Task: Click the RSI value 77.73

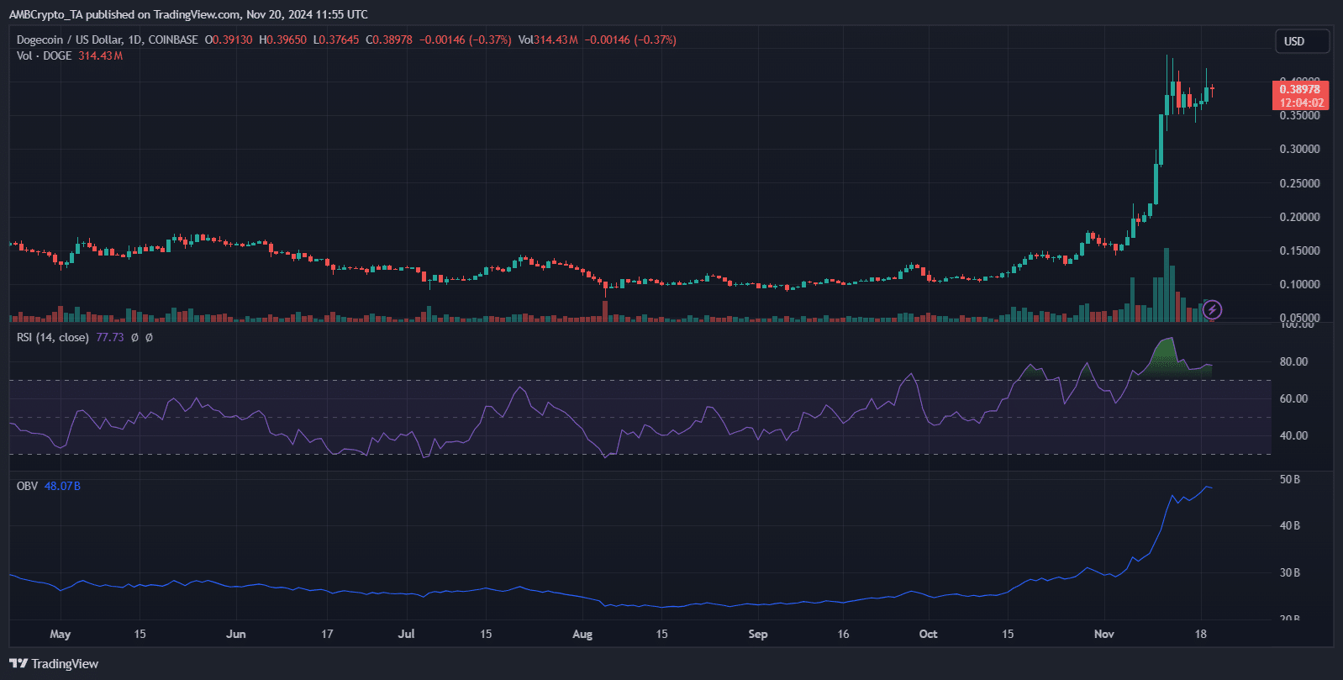Action: [110, 337]
